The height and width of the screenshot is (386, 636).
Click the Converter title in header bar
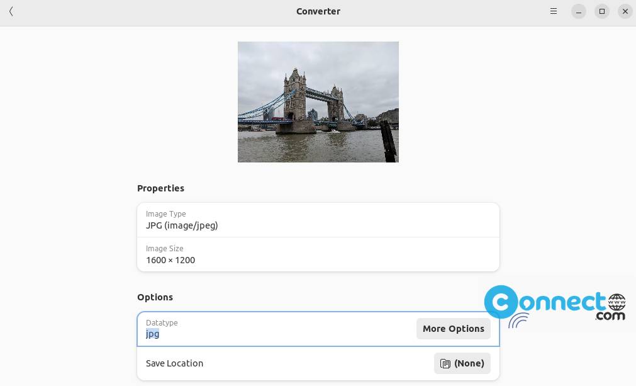(x=318, y=11)
